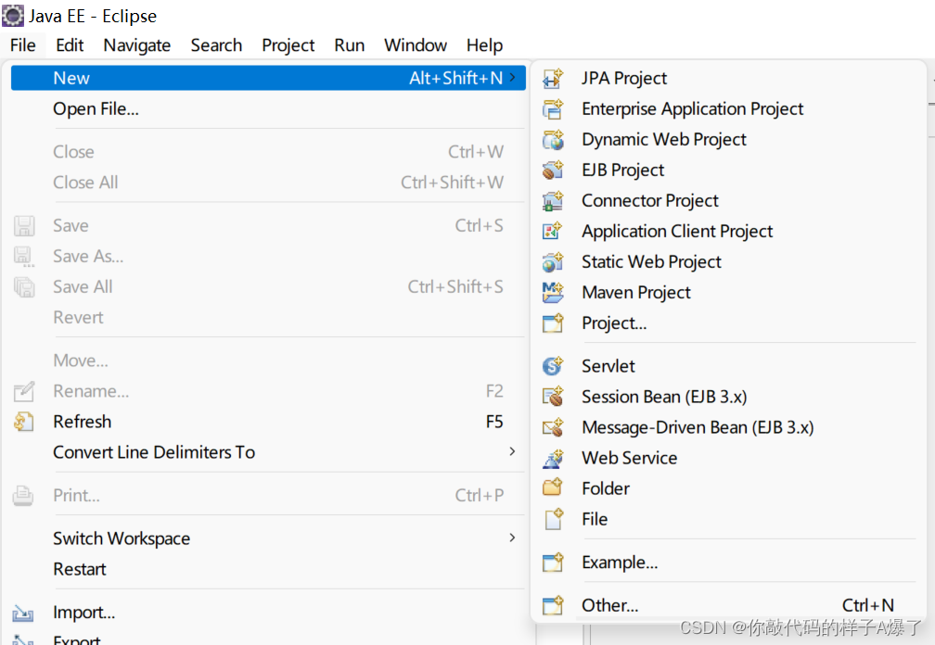Click the Dynamic Web Project globe icon

pos(553,139)
